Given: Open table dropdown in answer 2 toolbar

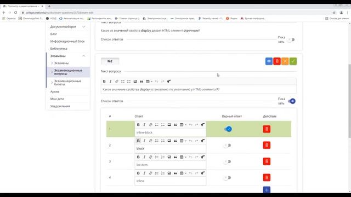Looking at the screenshot, I should click(183, 141).
